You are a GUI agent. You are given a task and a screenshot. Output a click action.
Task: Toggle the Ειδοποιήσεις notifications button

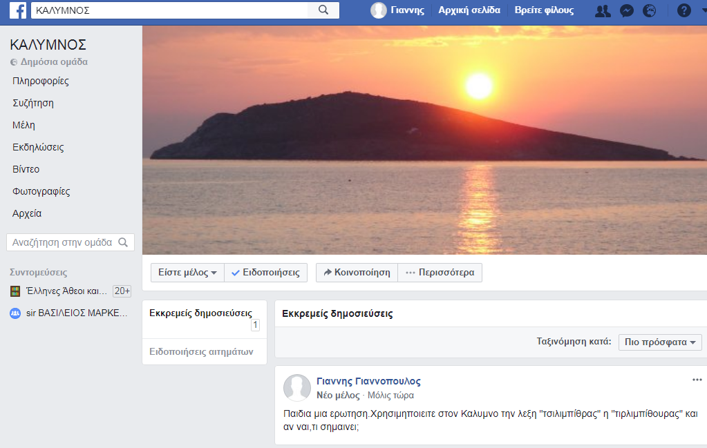tap(265, 273)
